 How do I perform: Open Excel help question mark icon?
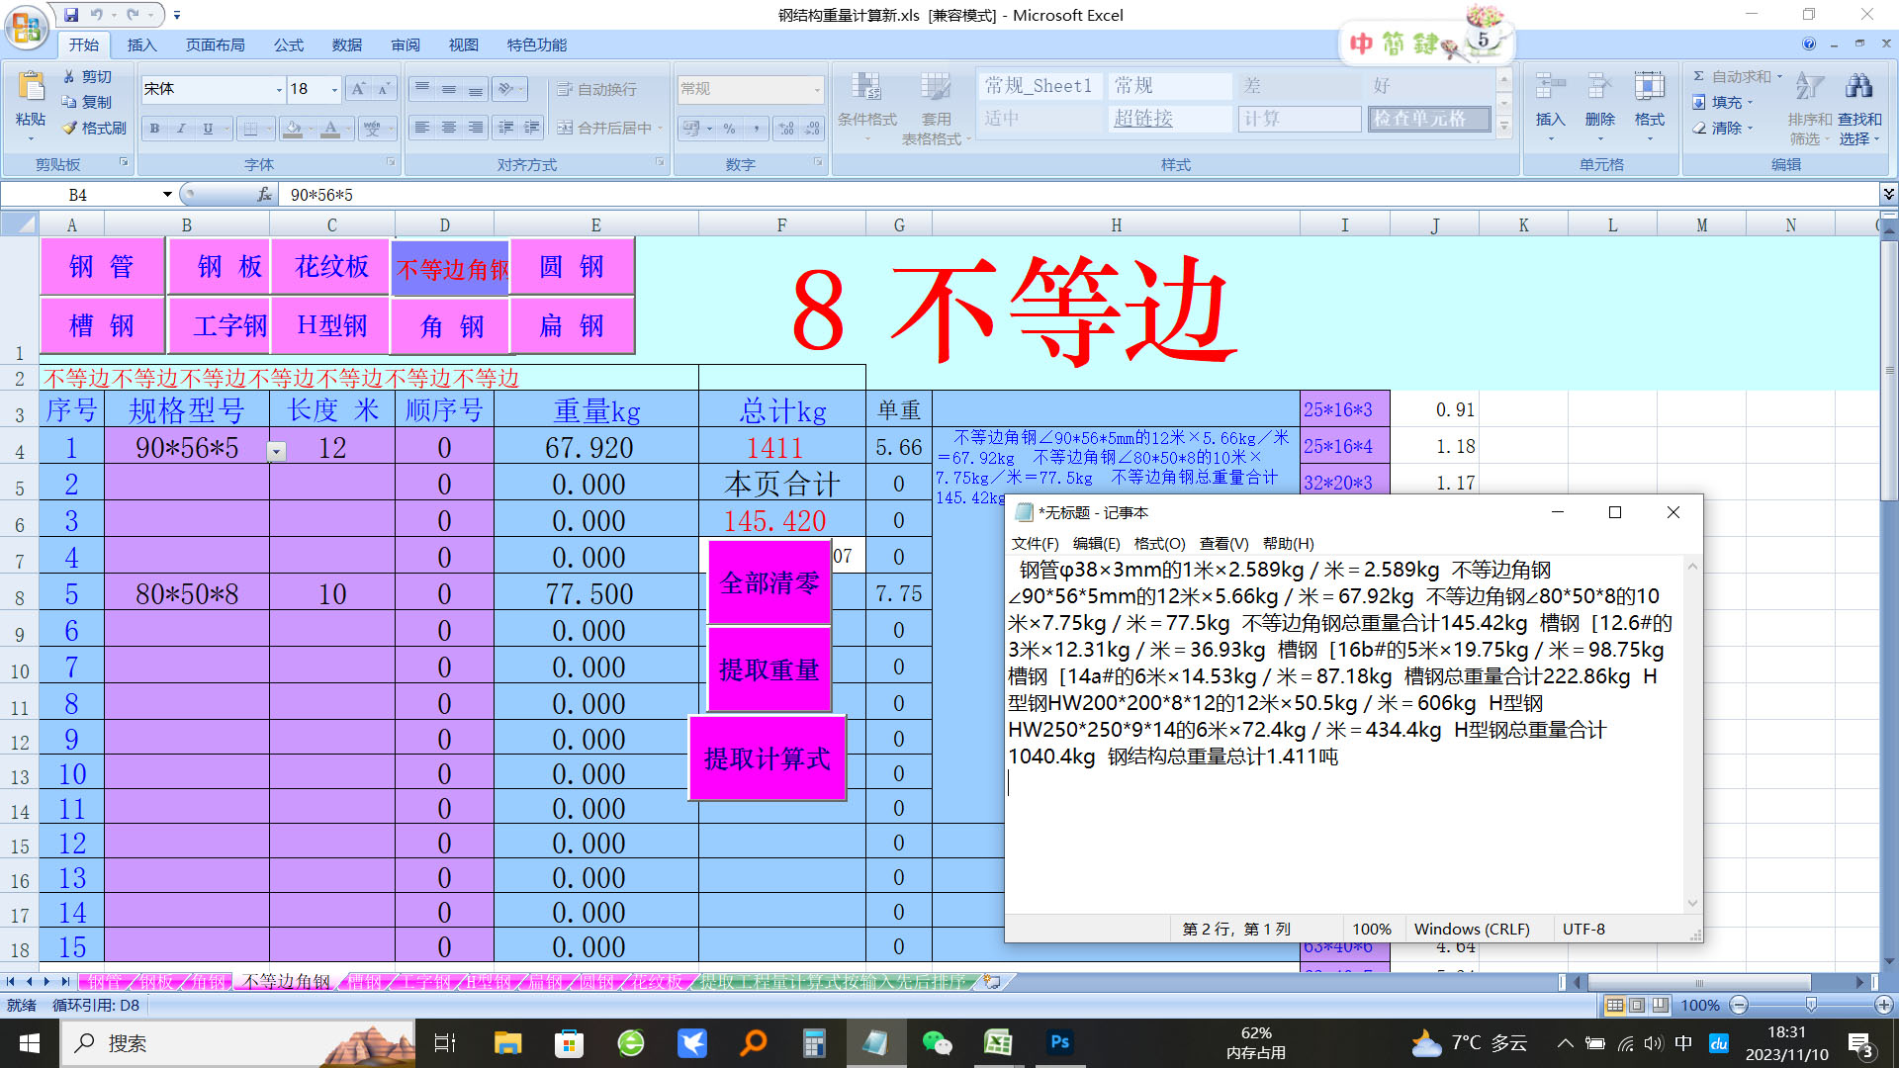pos(1809,44)
